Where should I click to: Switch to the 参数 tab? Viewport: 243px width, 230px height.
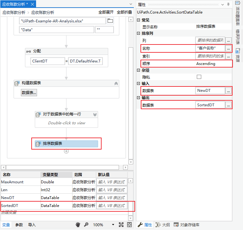coord(19,225)
